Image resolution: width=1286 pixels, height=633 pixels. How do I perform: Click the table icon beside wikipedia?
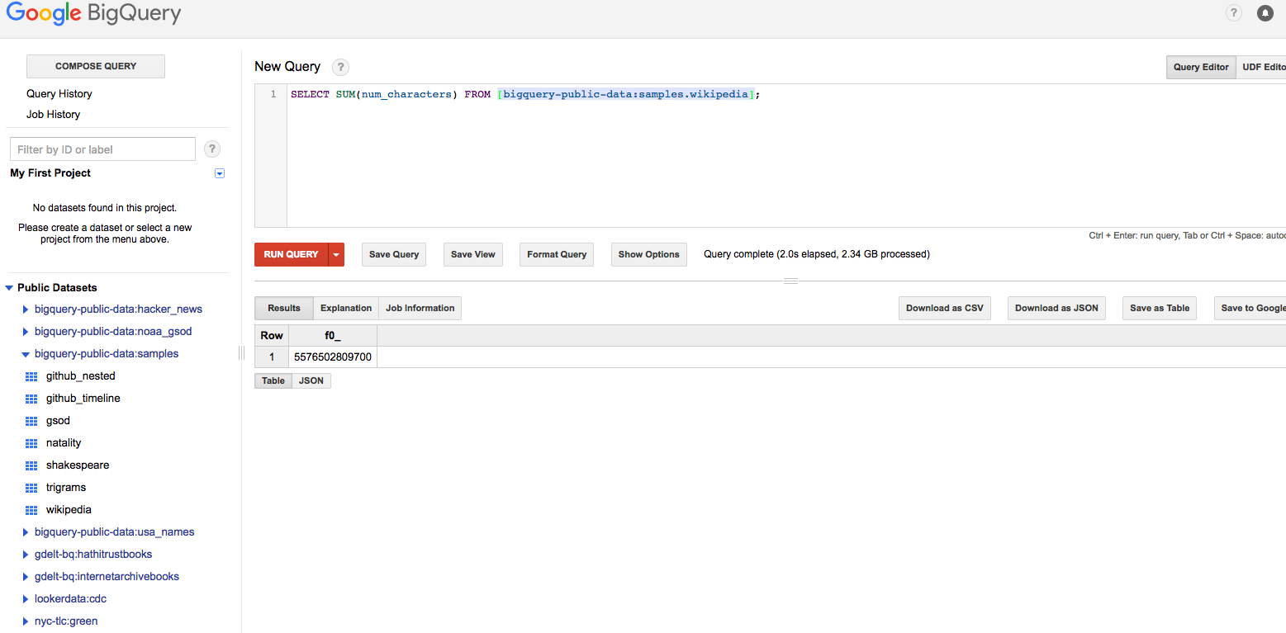point(32,510)
